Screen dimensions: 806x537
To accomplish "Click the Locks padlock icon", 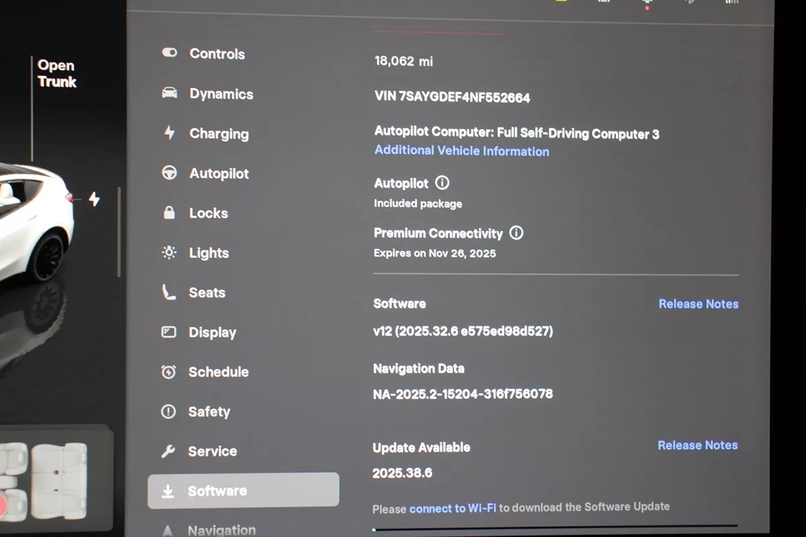I will pos(169,213).
